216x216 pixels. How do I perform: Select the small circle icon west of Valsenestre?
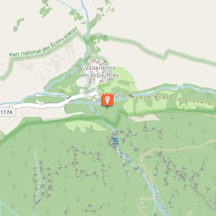pos(79,69)
